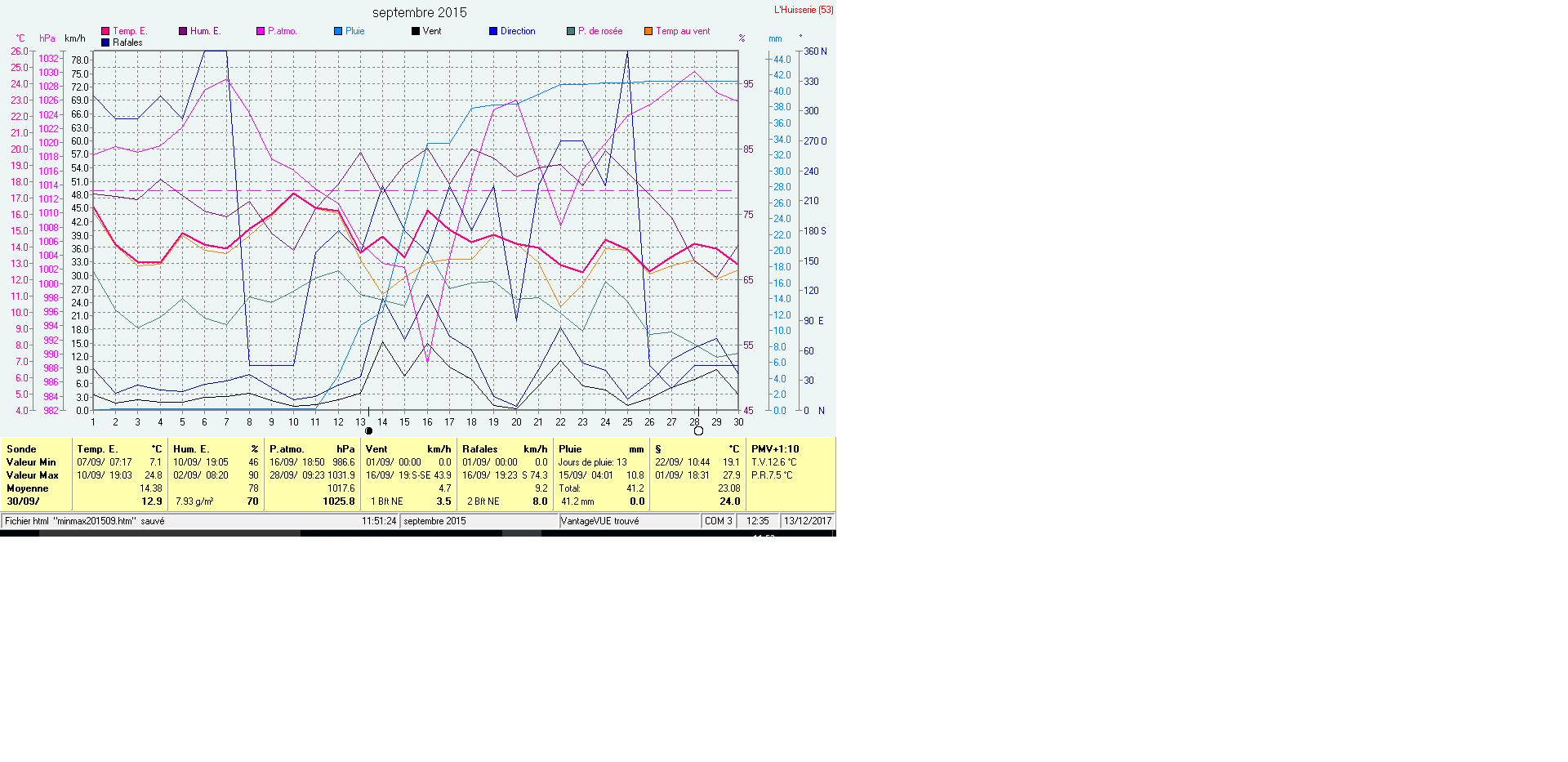Select the "Hum. E." legend label
1568x762 pixels.
tap(206, 31)
